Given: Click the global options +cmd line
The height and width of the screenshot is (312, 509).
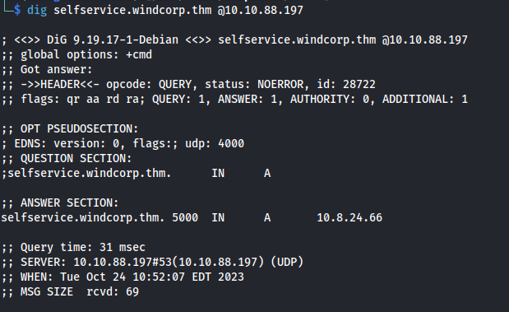Looking at the screenshot, I should coord(76,54).
